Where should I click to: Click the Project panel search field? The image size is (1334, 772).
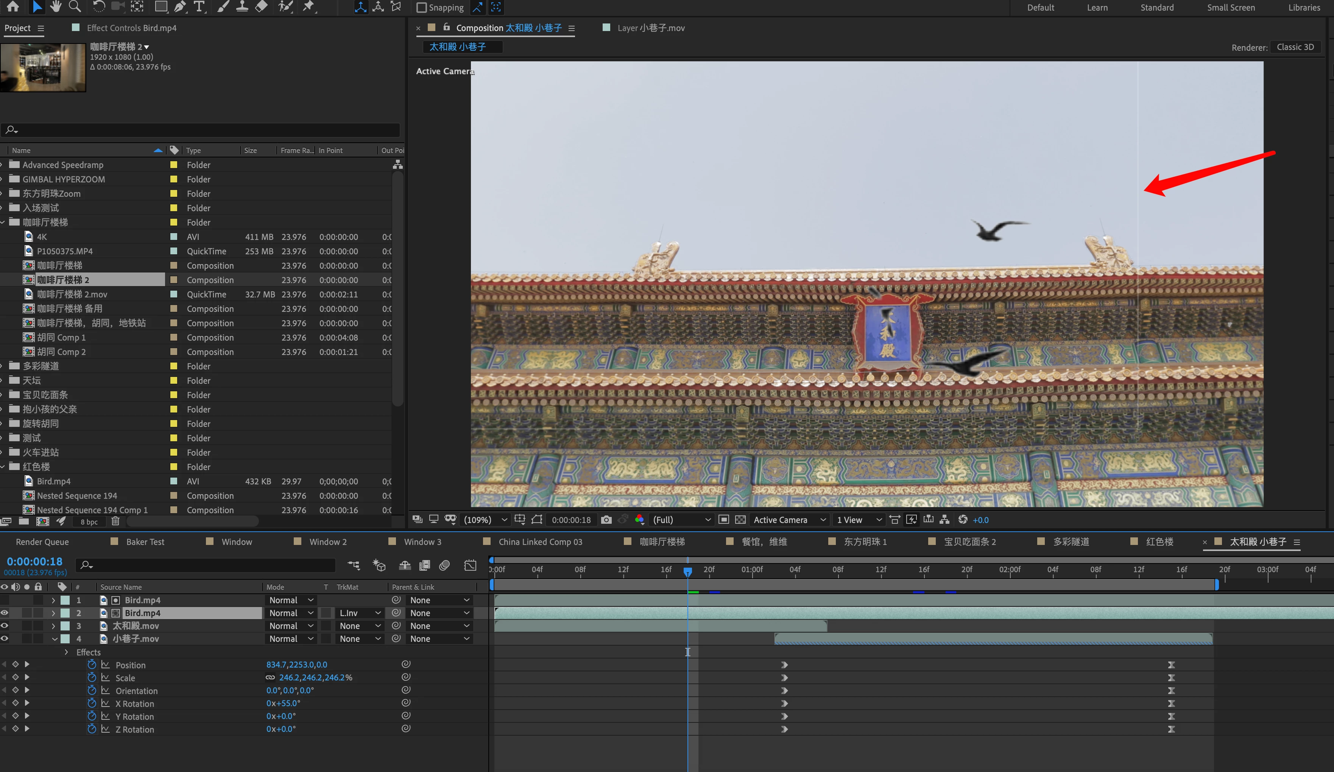[x=200, y=130]
